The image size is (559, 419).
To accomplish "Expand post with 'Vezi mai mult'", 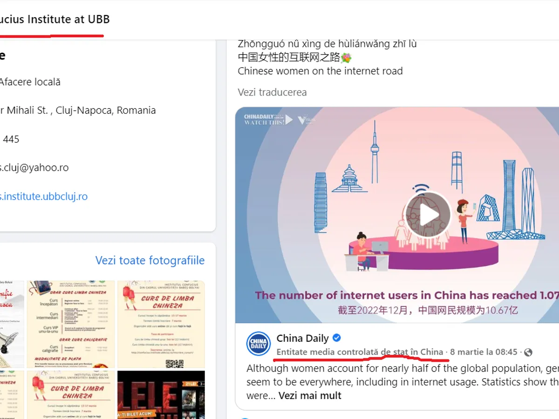I will point(310,396).
